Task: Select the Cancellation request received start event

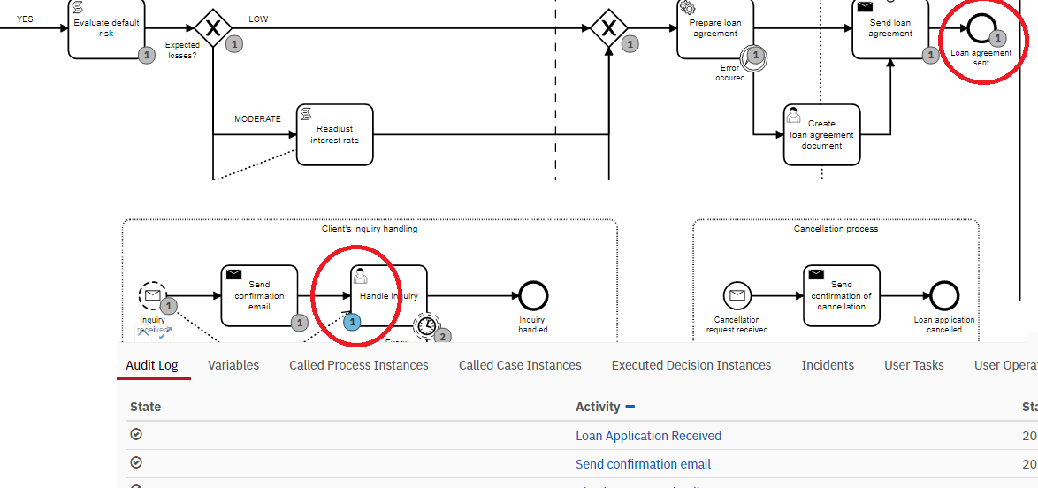Action: coord(737,295)
